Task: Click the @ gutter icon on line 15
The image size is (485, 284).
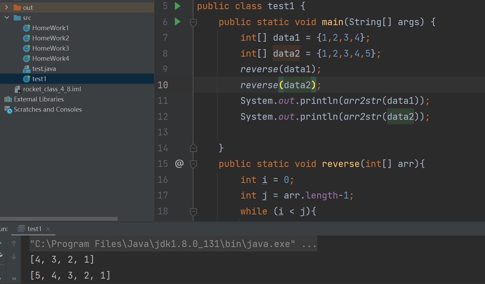Action: point(179,164)
